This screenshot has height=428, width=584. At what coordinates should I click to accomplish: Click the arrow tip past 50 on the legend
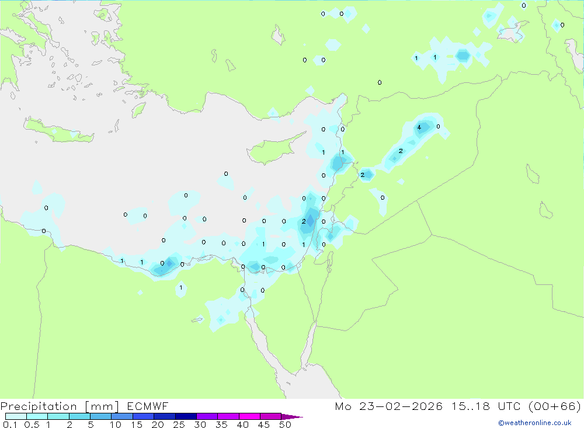click(293, 416)
